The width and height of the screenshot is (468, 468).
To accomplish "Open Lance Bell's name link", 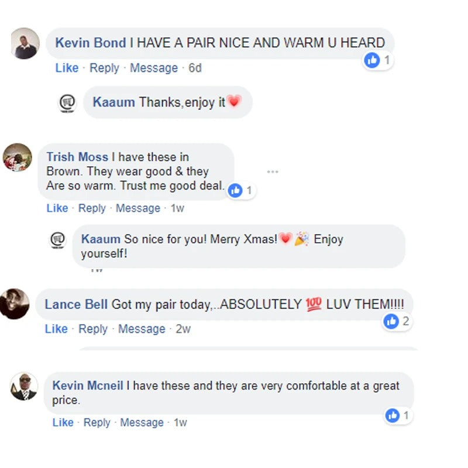I will point(76,304).
